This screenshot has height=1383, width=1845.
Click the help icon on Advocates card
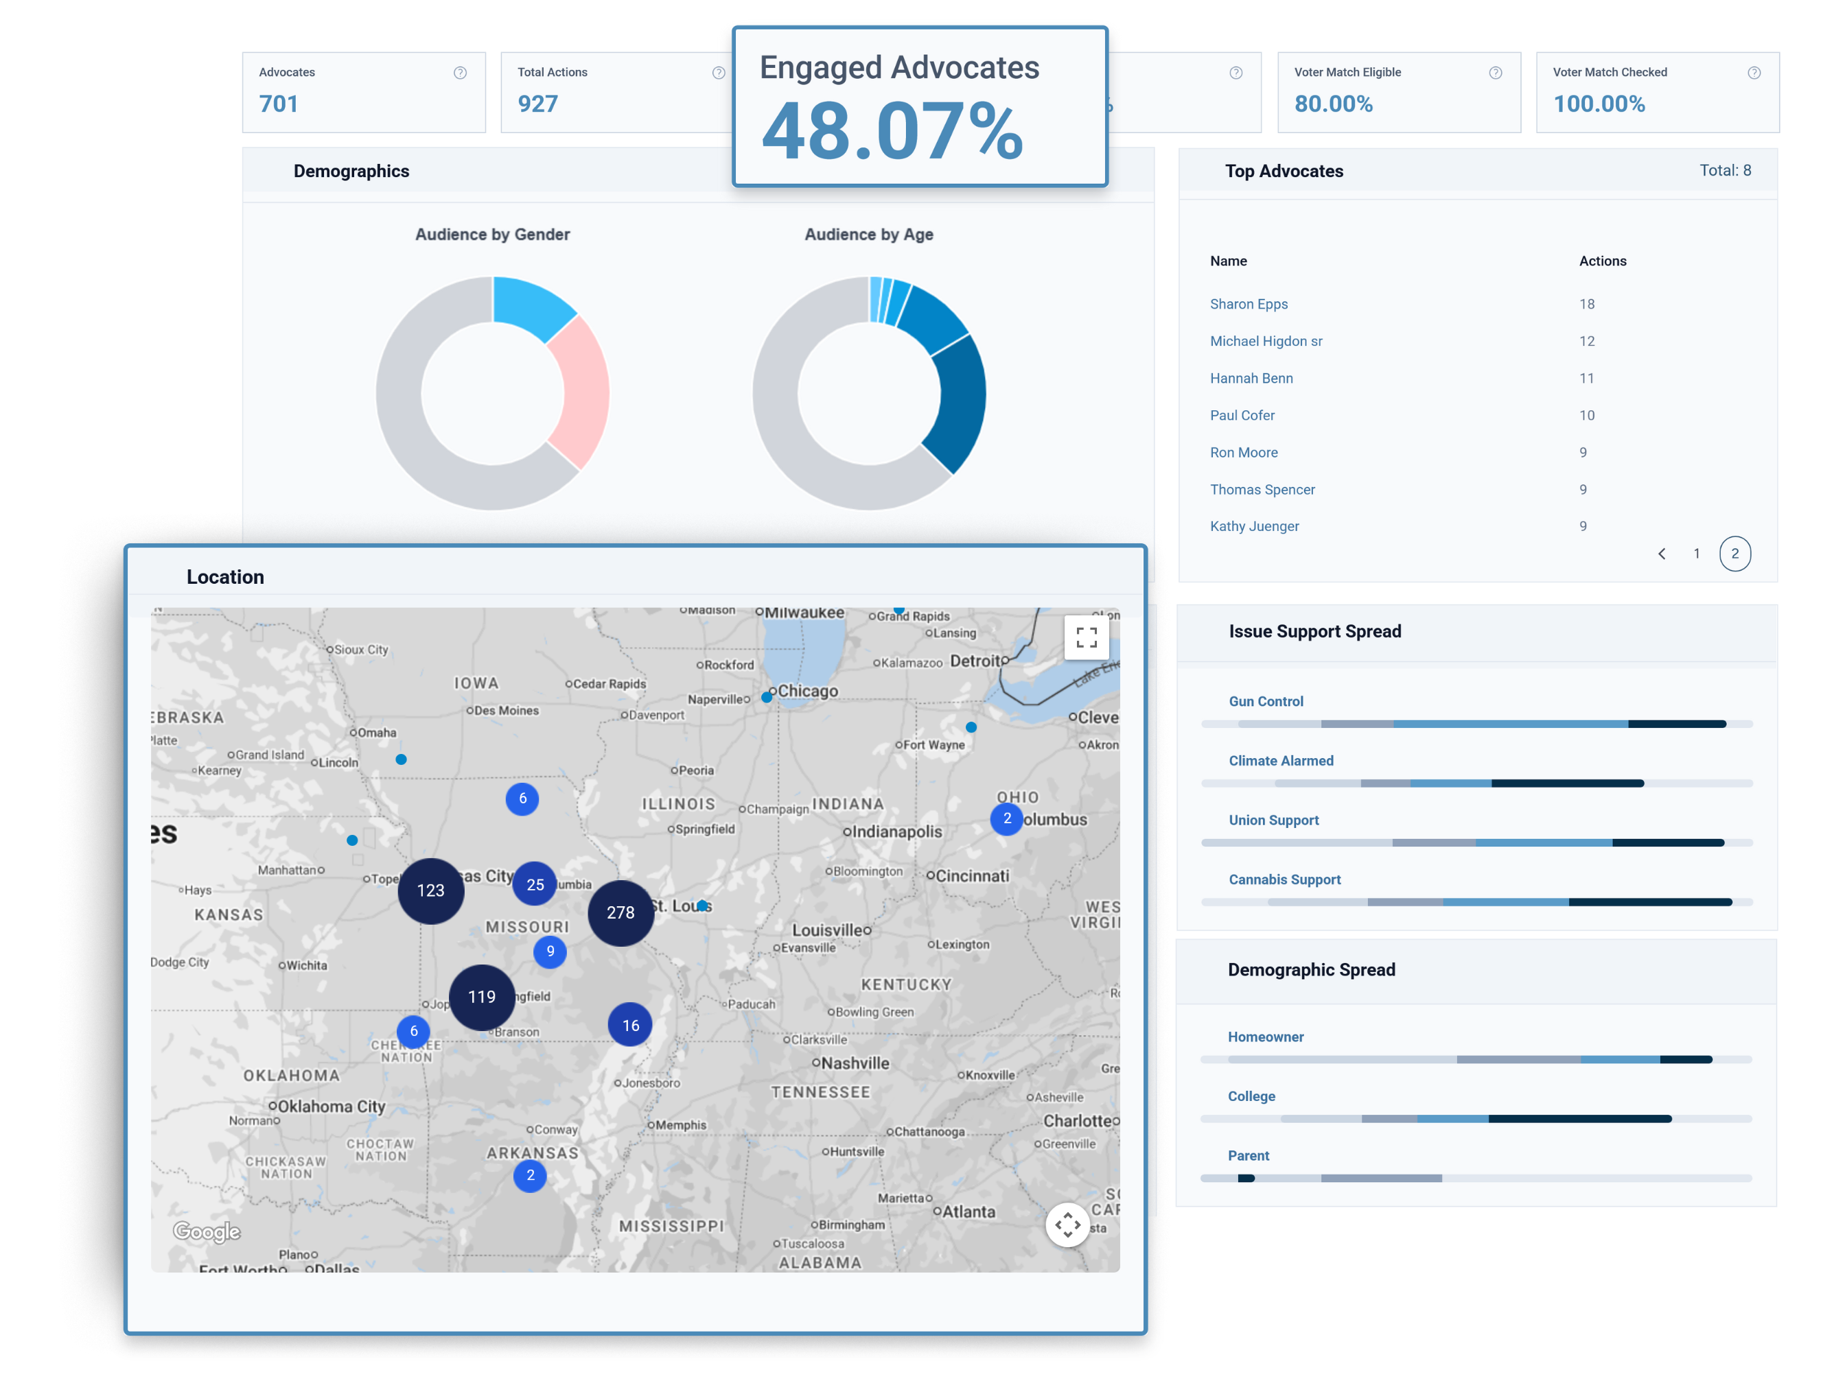point(460,73)
